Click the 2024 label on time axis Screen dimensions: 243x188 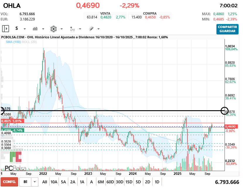[133, 174]
